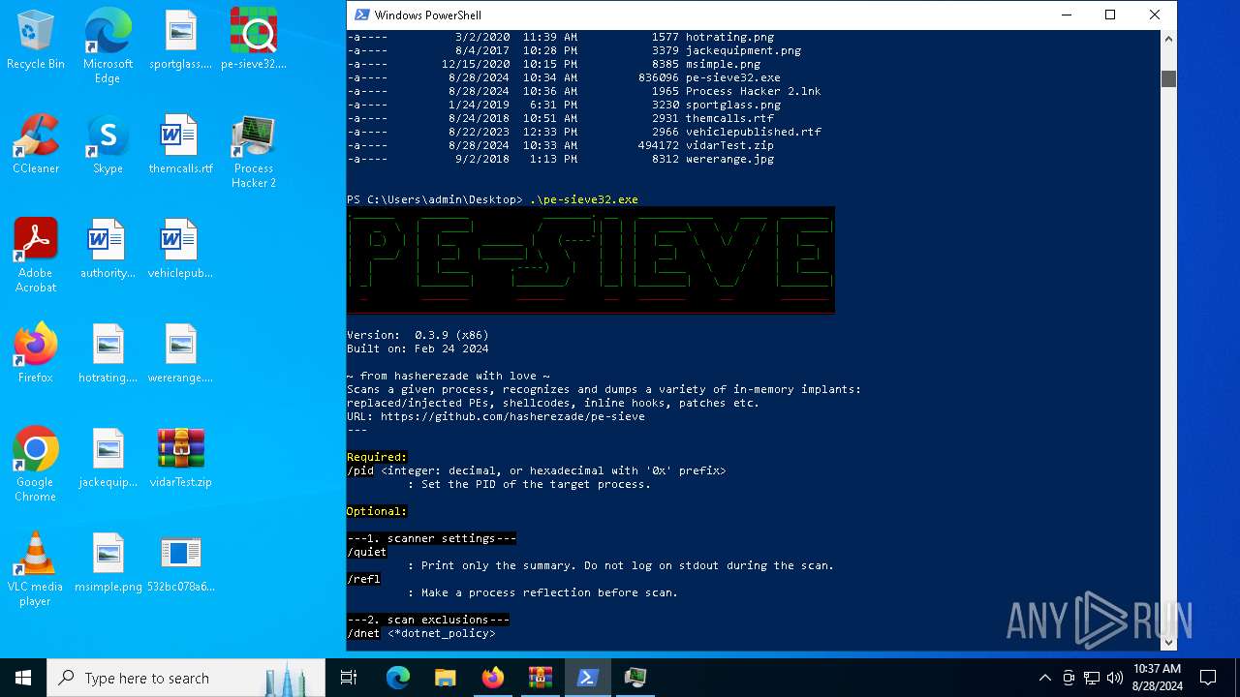Launch Firefox from desktop shortcut
Viewport: 1240px width, 697px height.
click(35, 353)
